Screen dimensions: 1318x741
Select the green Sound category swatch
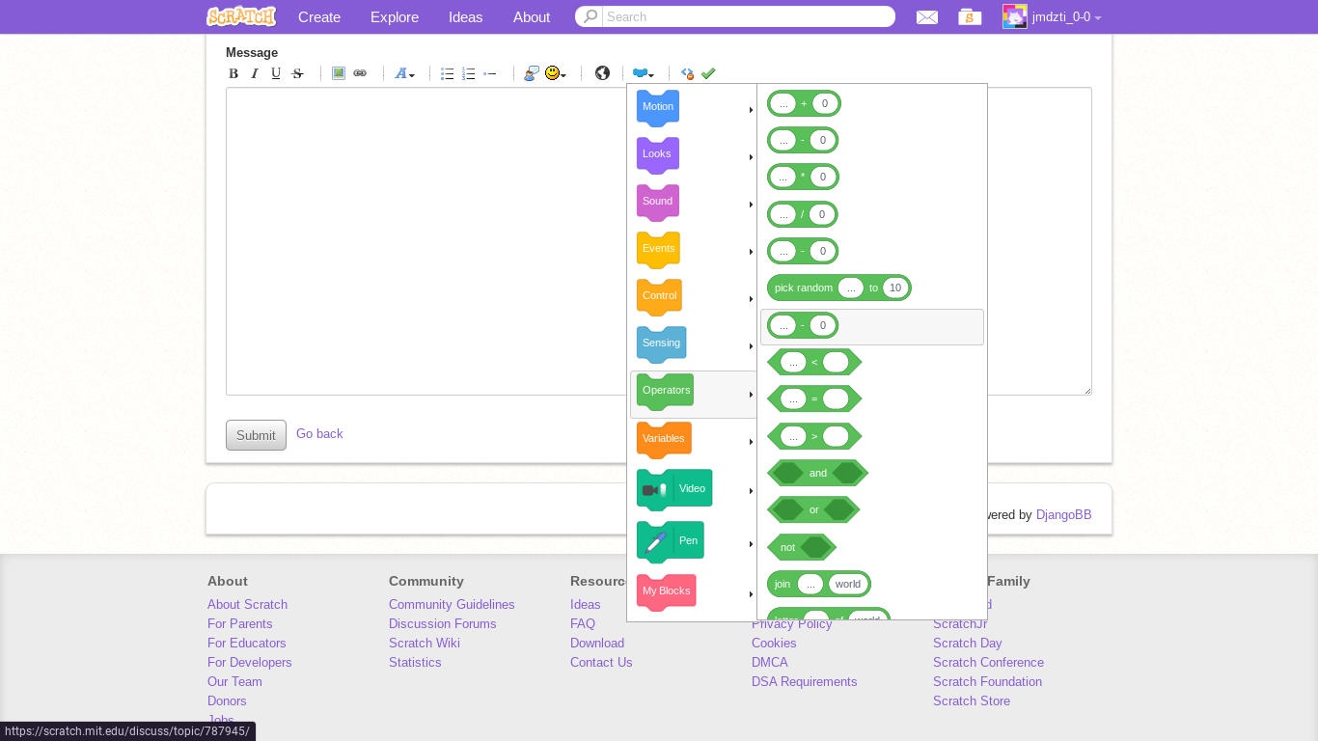pos(657,201)
